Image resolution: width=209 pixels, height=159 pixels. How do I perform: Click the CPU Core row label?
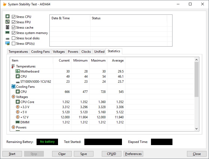(27, 102)
